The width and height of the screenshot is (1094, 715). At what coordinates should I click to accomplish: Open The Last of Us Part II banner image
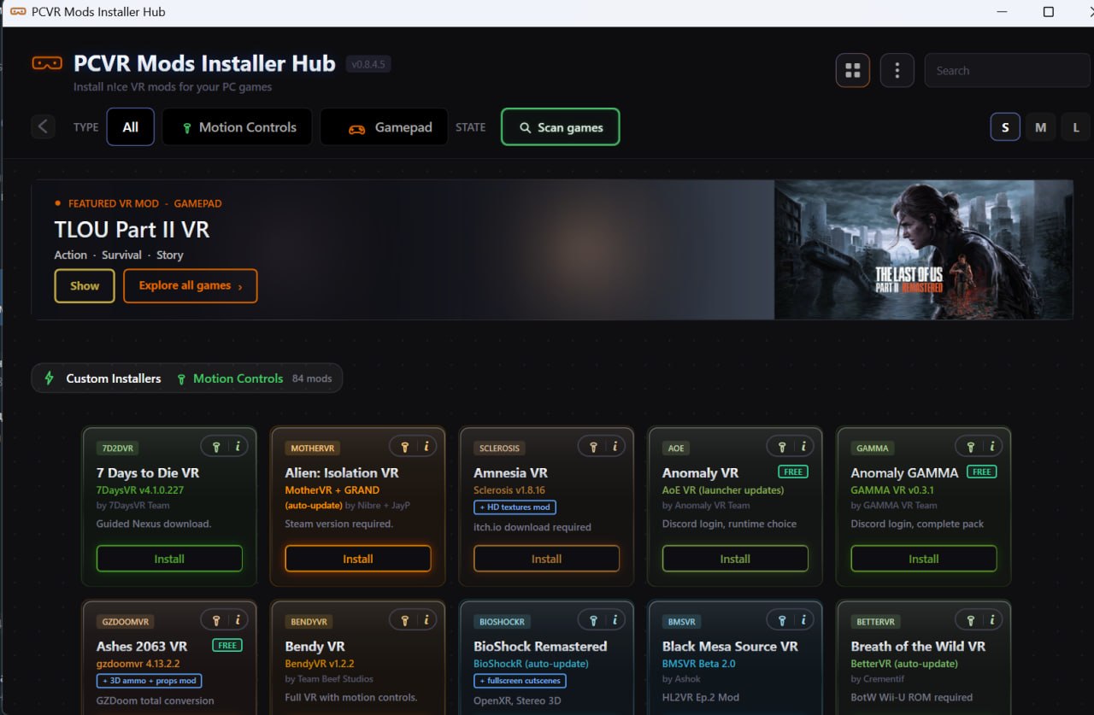pos(923,249)
